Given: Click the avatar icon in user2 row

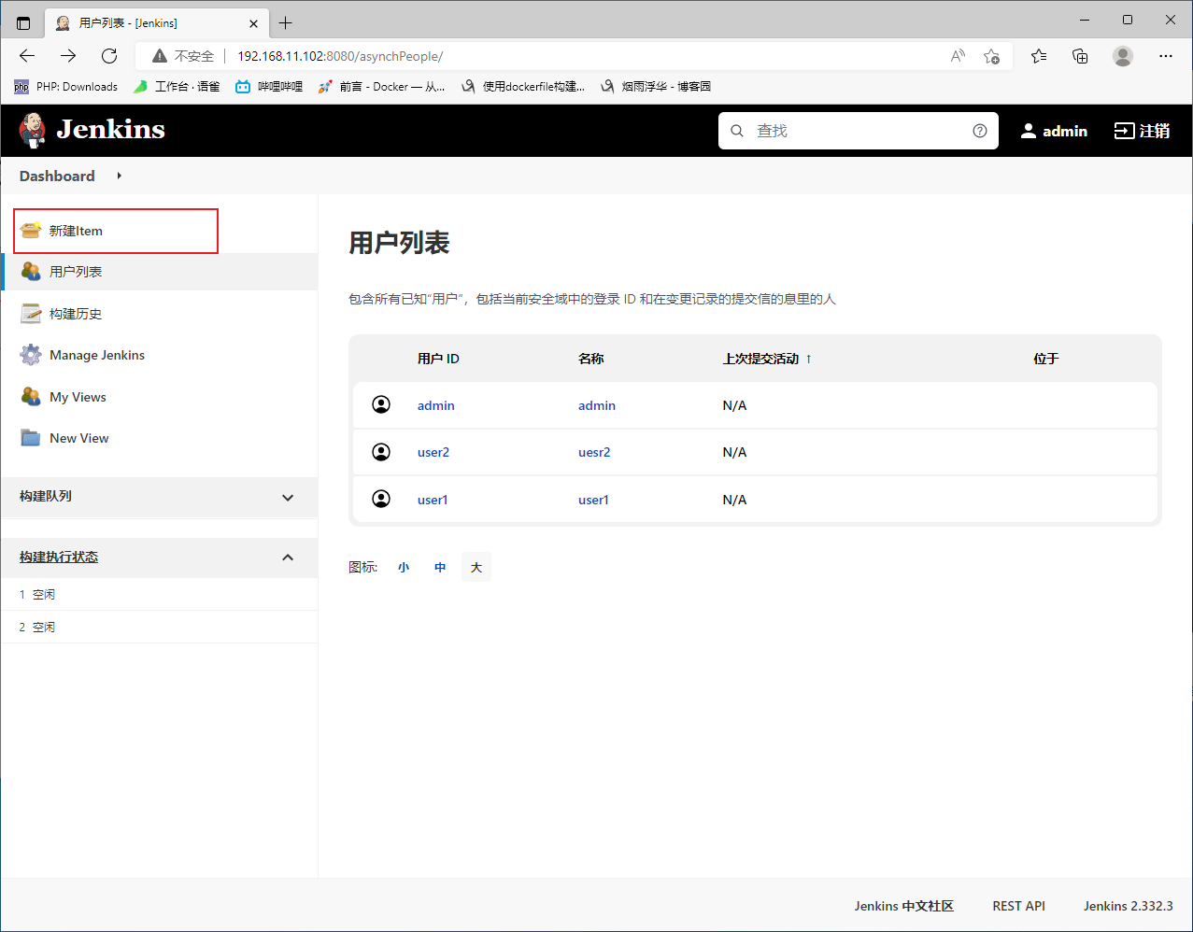Looking at the screenshot, I should (x=381, y=452).
